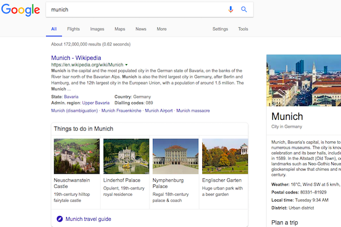
Task: Click 'Opulent, 19th-century royal residence' description
Action: pos(124,191)
